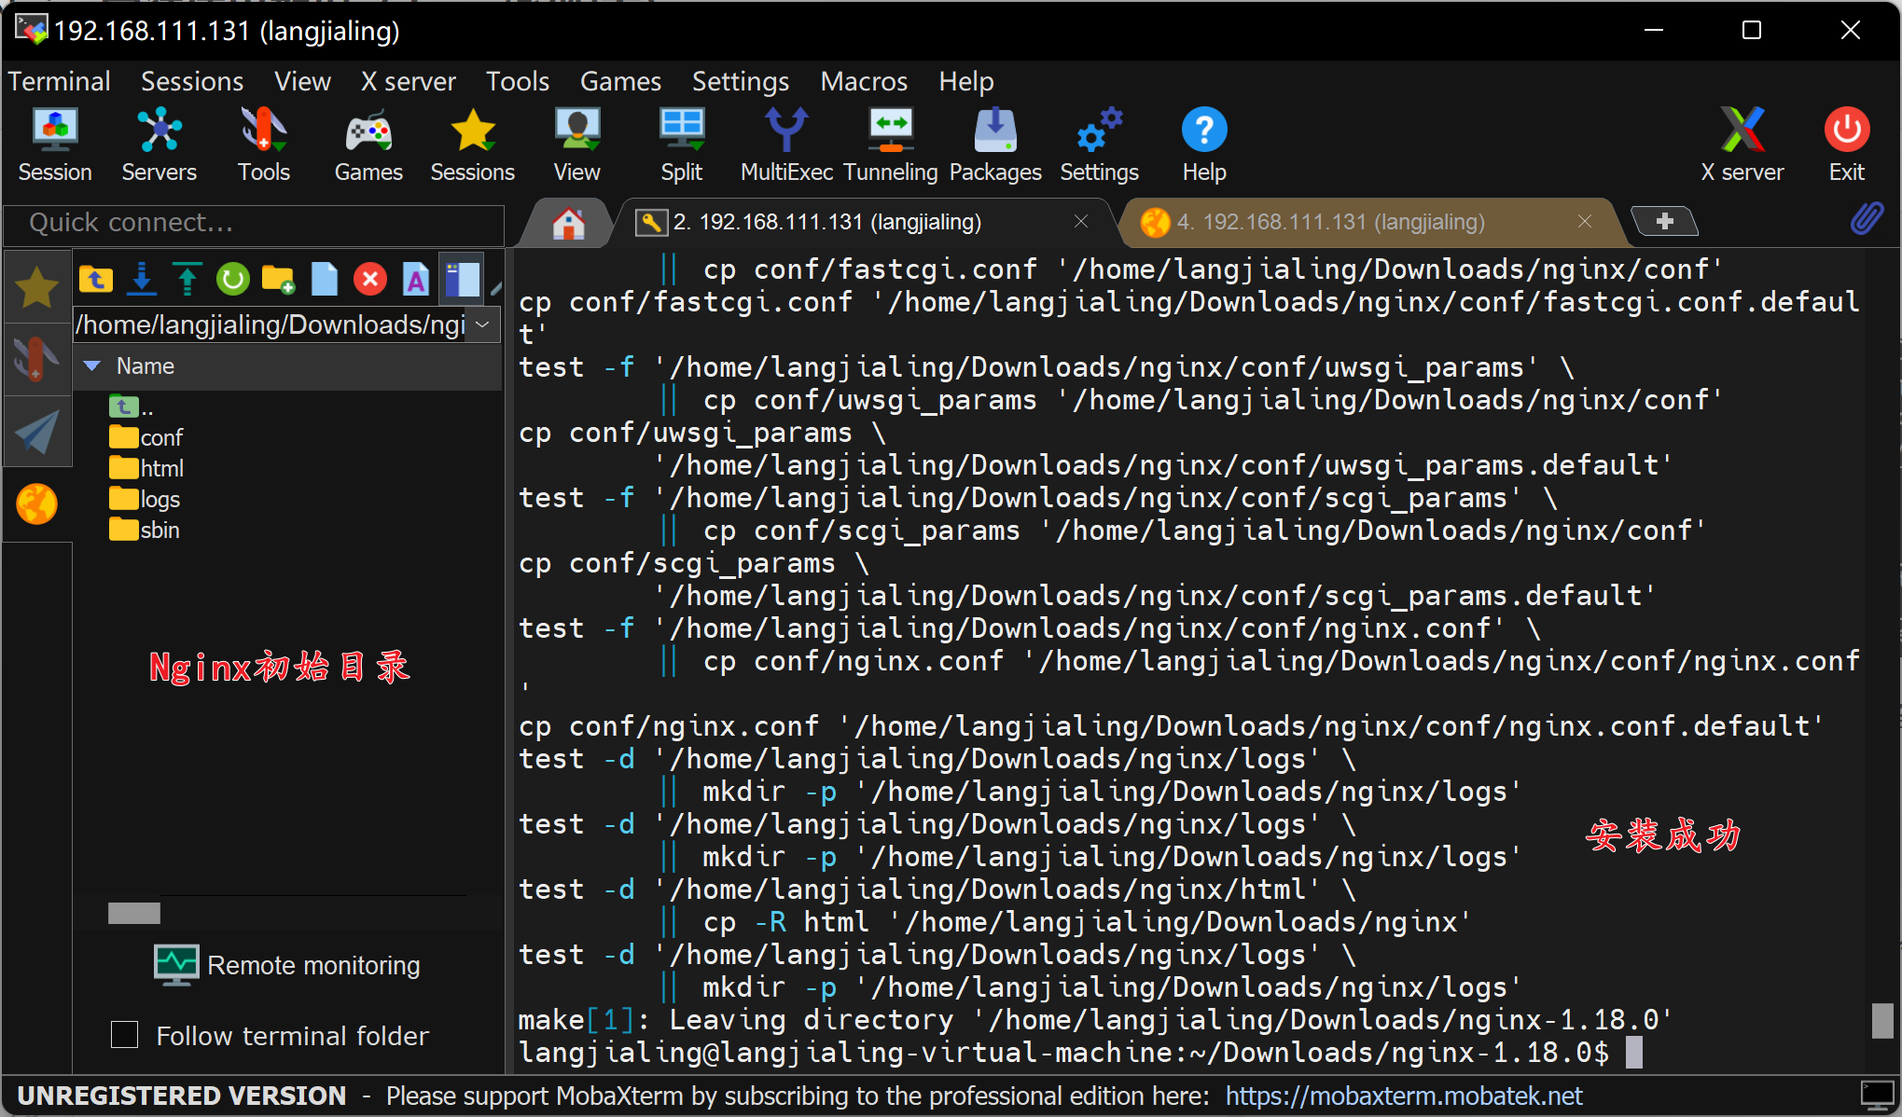Open the Help menu
Image resolution: width=1902 pixels, height=1117 pixels.
point(966,81)
